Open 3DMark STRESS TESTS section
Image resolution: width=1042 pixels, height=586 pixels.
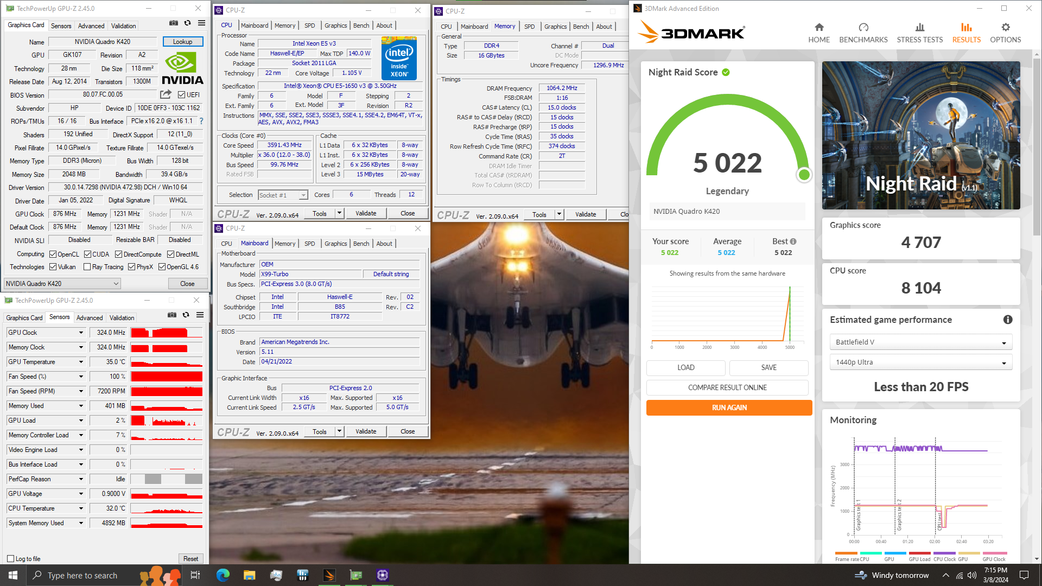point(920,33)
